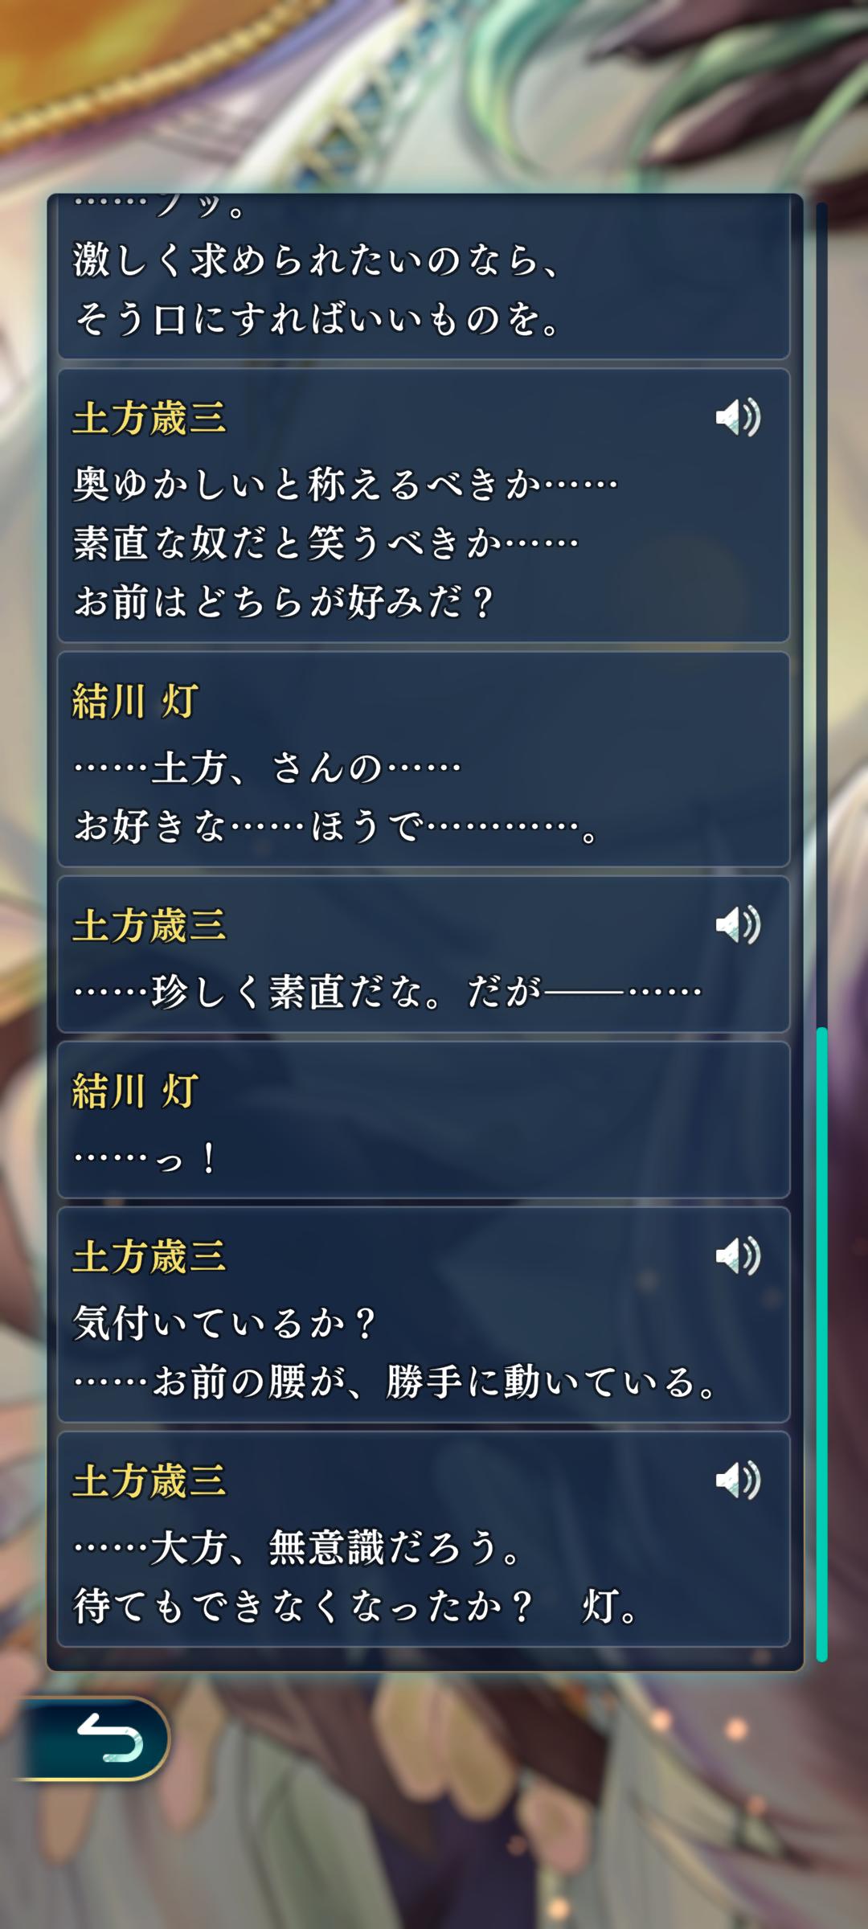
Task: Play voice for the 気付いているか line
Action: tap(738, 1255)
